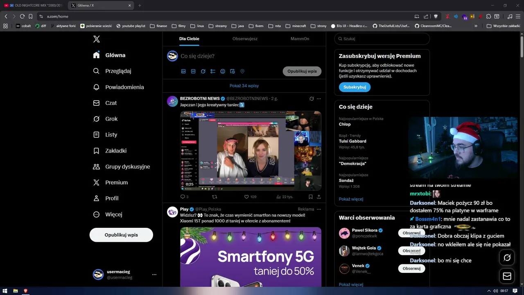This screenshot has width=524, height=295.
Task: Open Grupy dyskusyjne in the sidebar
Action: (x=122, y=166)
